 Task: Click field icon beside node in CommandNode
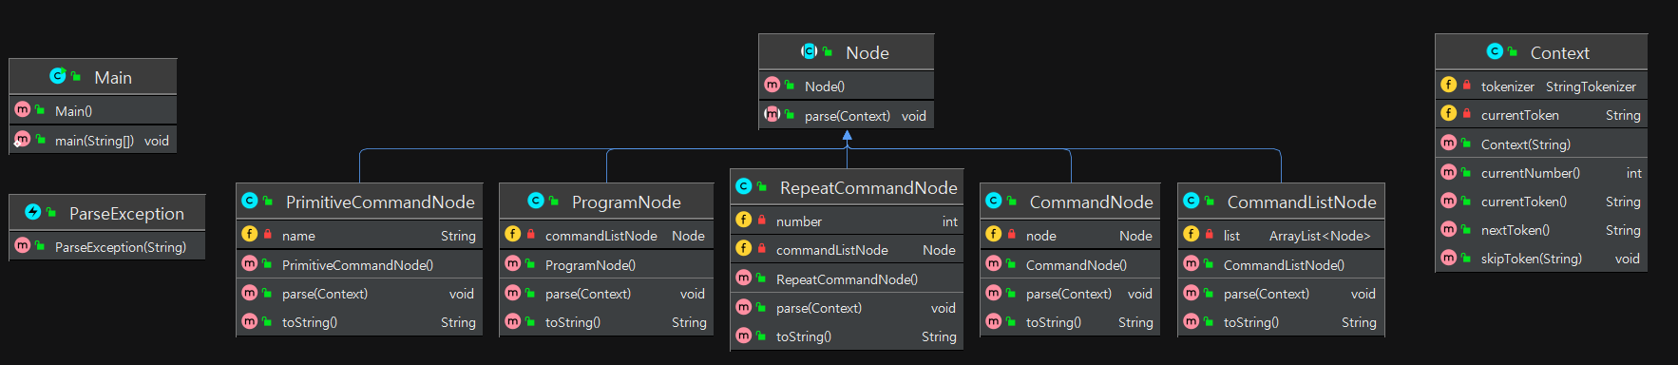tap(994, 234)
